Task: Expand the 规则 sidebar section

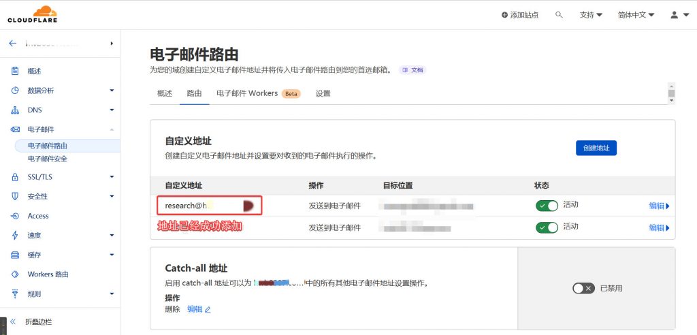Action: pos(112,293)
